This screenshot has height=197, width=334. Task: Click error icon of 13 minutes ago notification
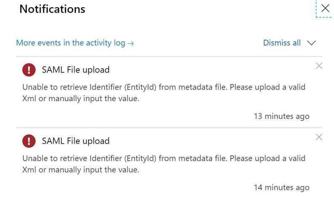[x=29, y=70]
